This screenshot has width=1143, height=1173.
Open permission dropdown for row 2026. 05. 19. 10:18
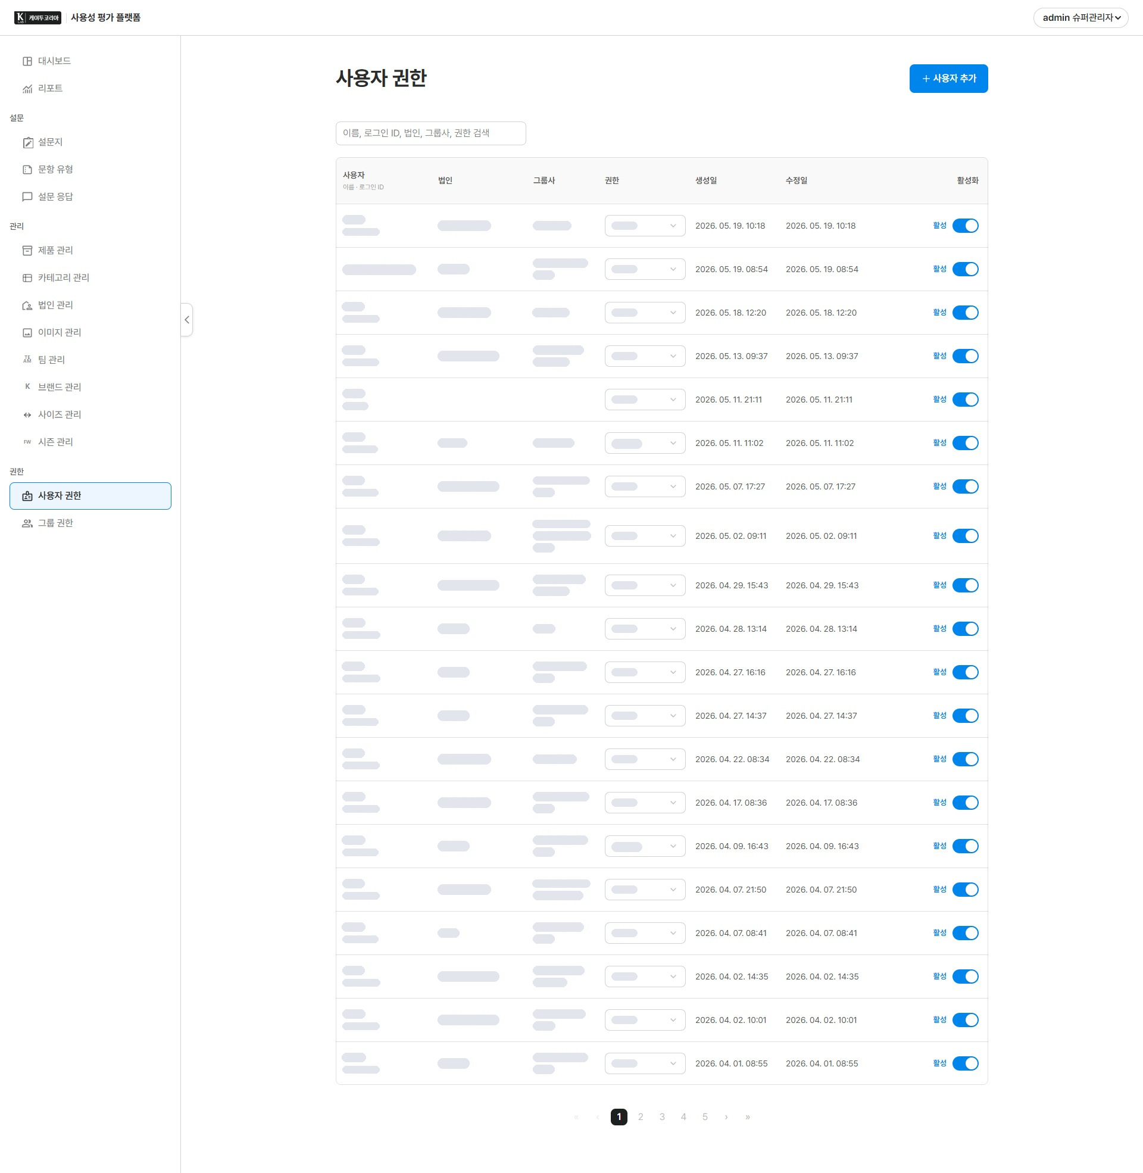point(645,226)
